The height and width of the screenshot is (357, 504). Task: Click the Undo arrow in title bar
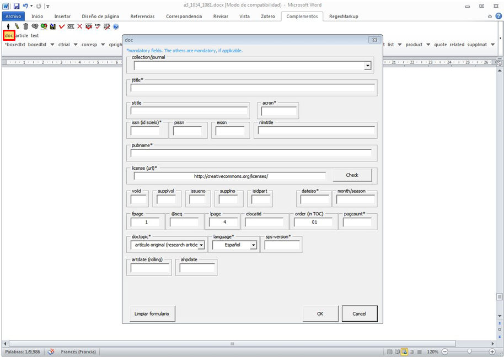[25, 6]
